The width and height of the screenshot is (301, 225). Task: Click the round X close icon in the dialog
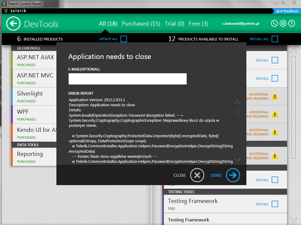tap(197, 175)
